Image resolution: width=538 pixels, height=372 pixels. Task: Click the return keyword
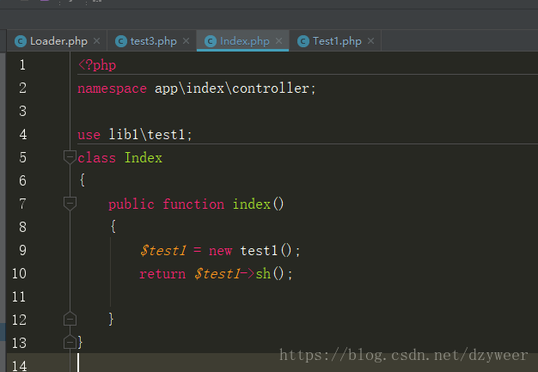click(x=162, y=274)
